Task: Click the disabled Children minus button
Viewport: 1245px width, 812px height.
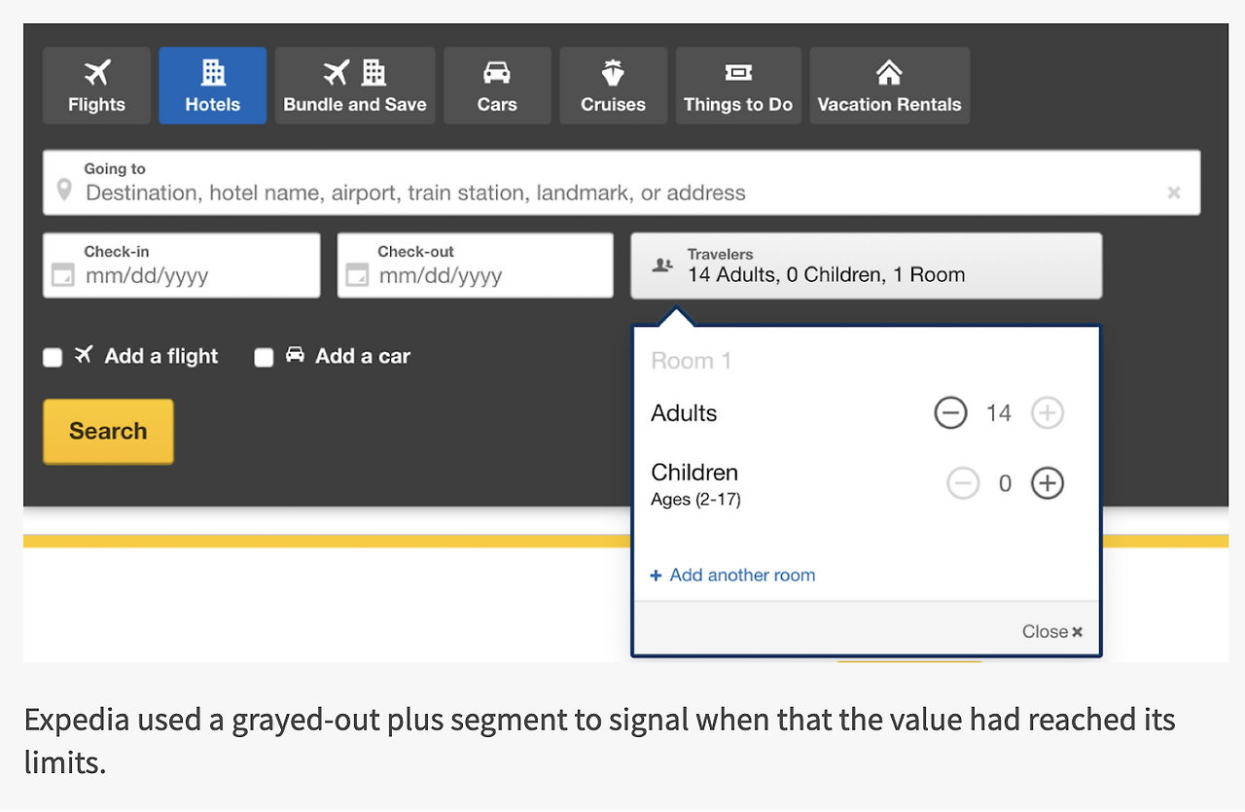Action: [963, 483]
